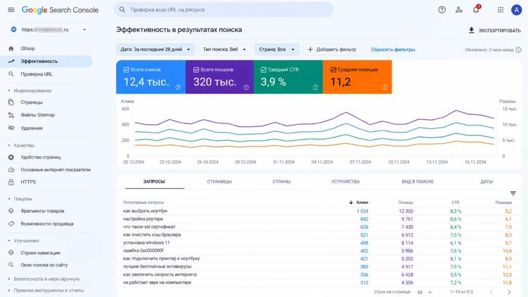
Task: Click query установка windows 11
Action: pos(146,242)
